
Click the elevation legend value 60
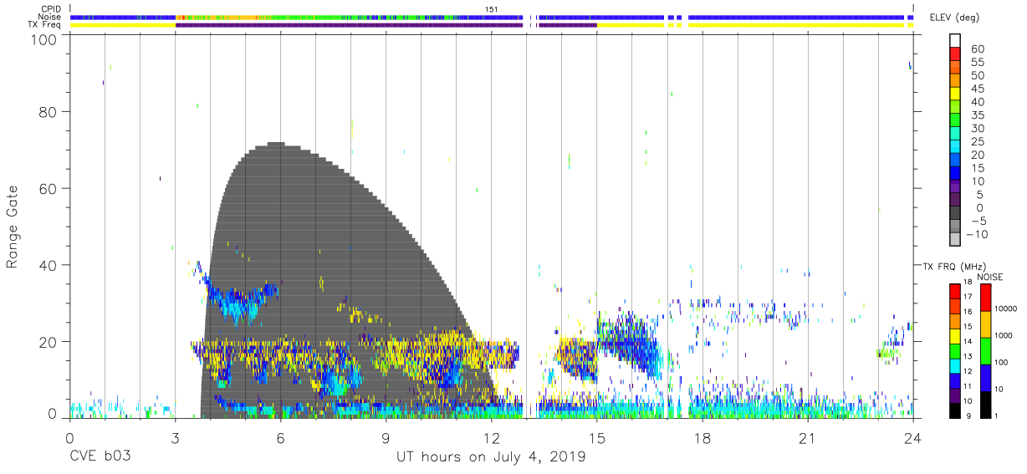click(x=977, y=49)
